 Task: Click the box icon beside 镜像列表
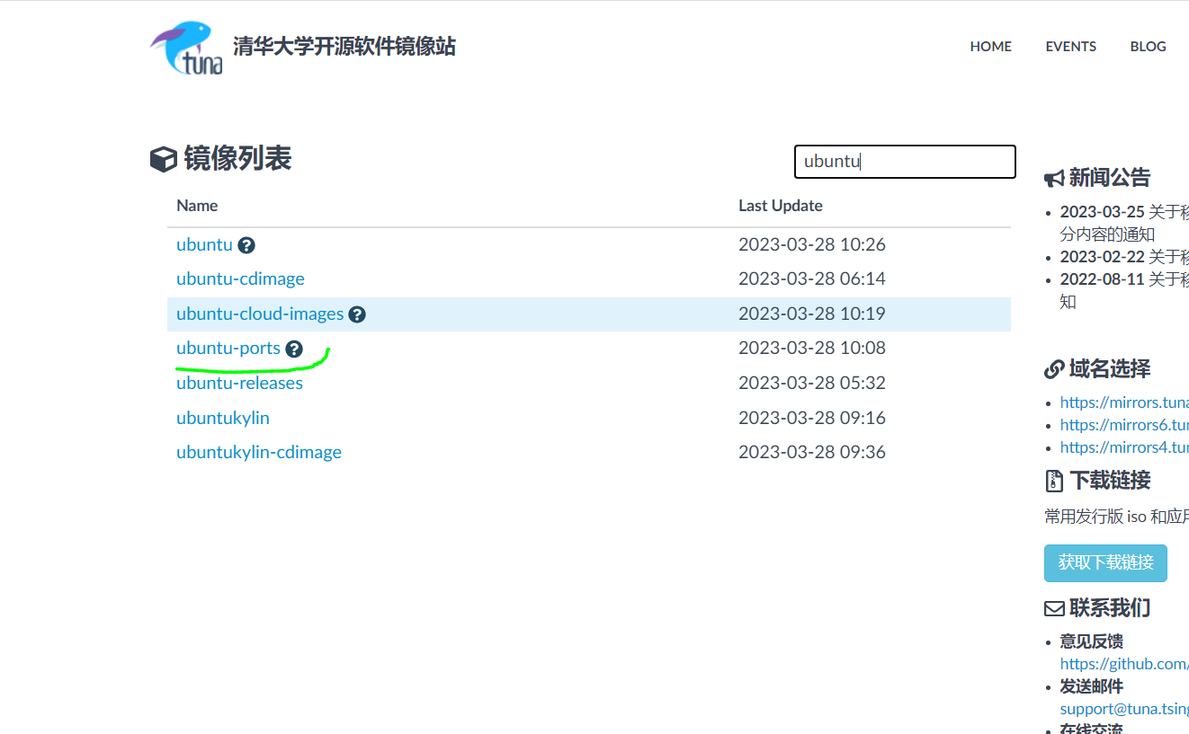(163, 159)
